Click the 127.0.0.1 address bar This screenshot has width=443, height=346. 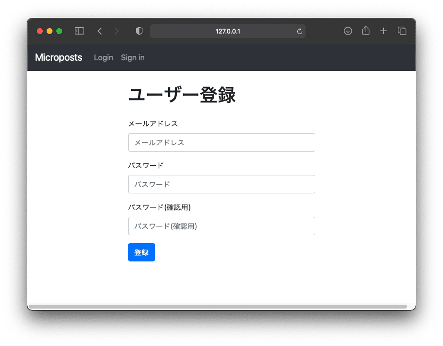228,31
